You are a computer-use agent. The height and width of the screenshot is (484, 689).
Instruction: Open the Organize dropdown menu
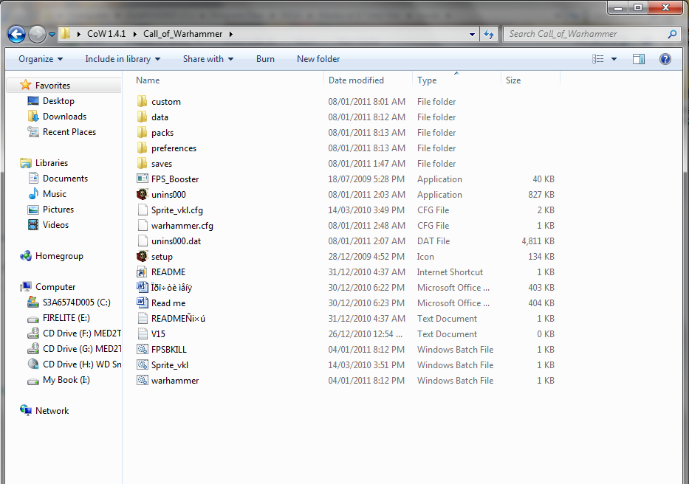tap(41, 59)
